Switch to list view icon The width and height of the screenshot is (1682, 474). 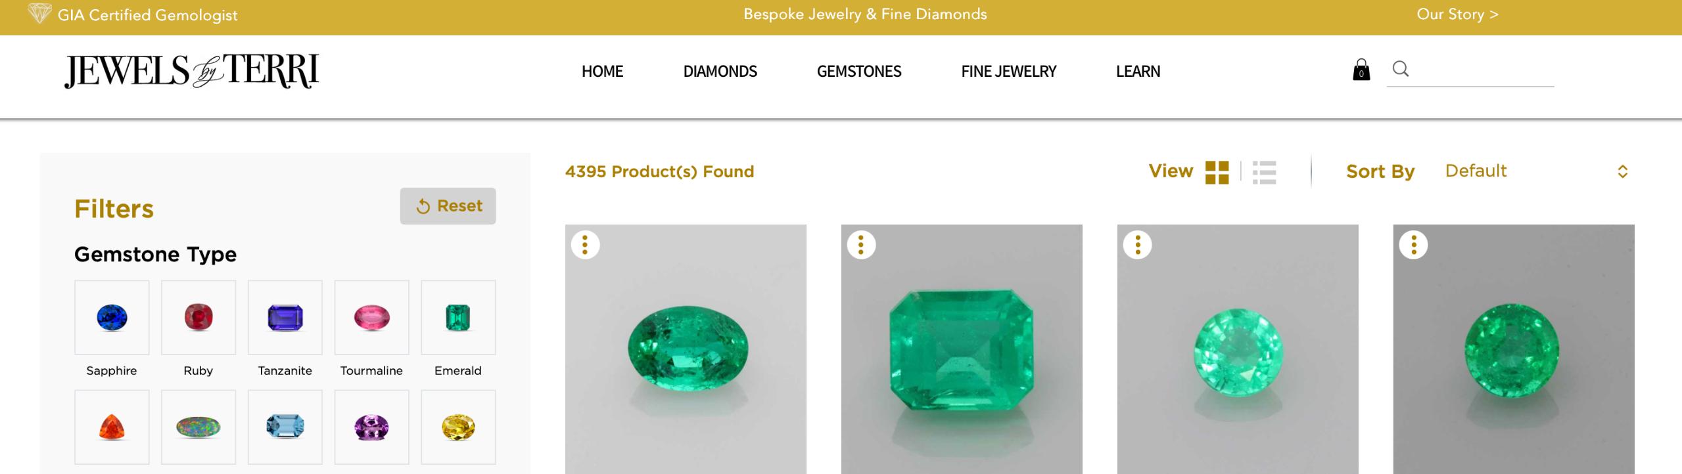[x=1265, y=173]
